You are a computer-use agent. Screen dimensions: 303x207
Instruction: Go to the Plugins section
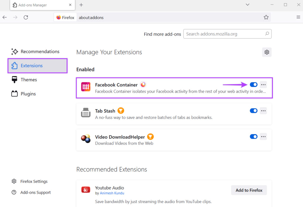pos(28,94)
